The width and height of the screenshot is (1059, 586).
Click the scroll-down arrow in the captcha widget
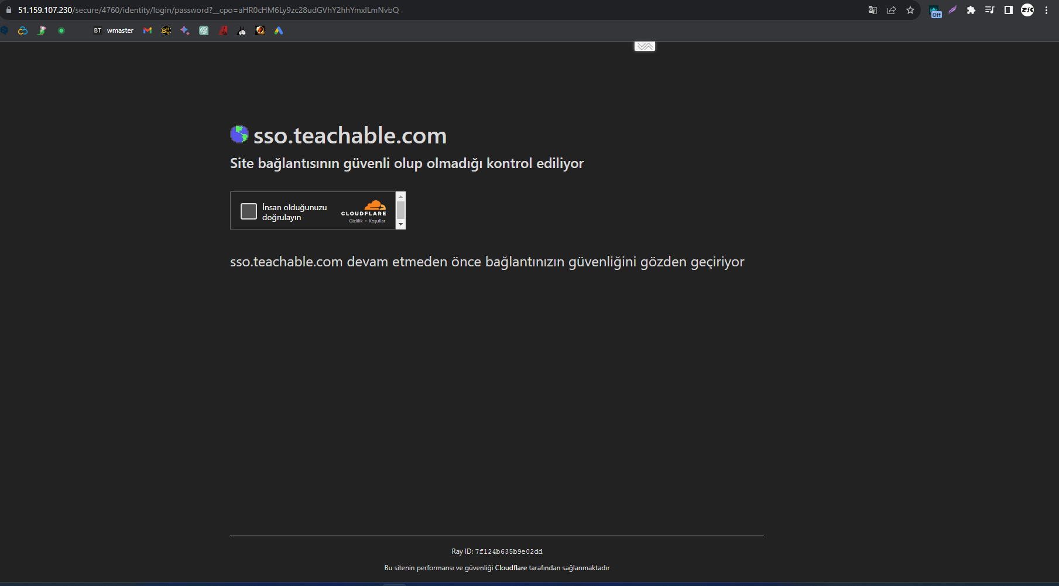[x=401, y=224]
